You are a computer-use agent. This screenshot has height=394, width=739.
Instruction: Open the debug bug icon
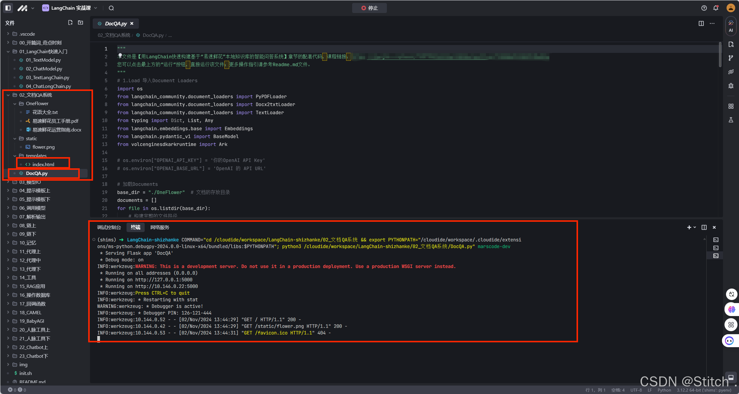coord(731,86)
